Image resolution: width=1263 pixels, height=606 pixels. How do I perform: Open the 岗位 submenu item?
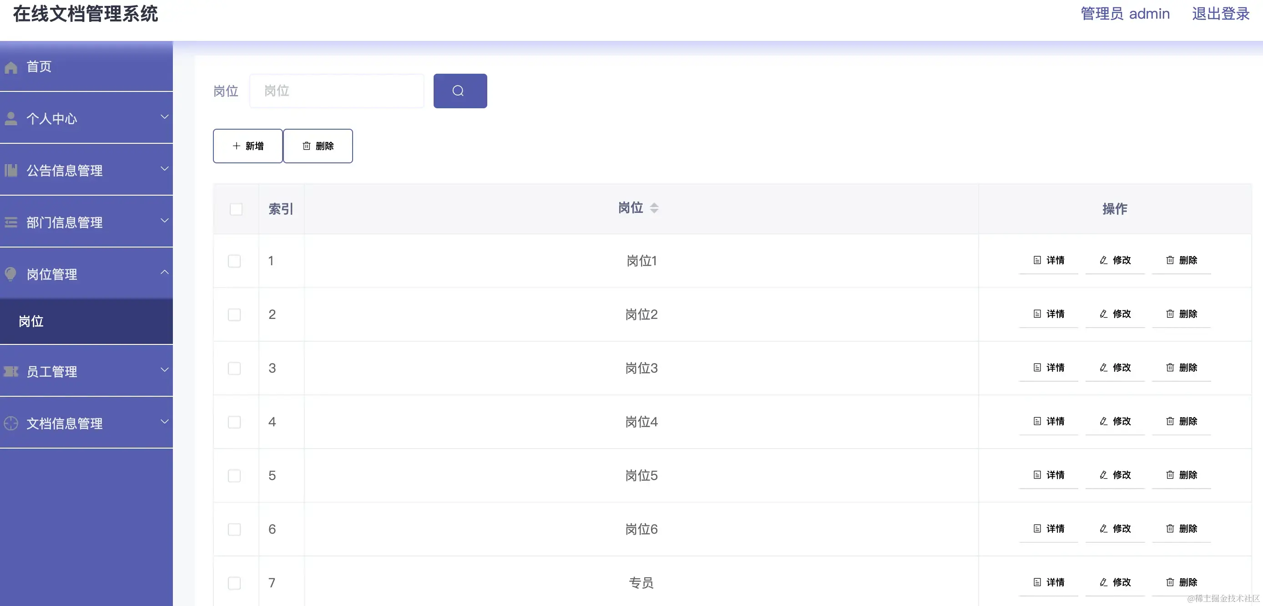click(30, 321)
